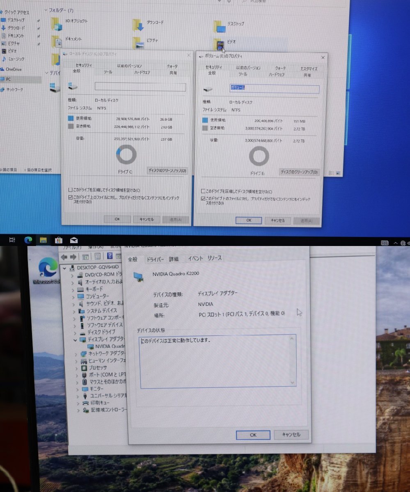The image size is (410, 492).
Task: Collapse the ディスプレイ アダプター node
Action: tap(75, 340)
